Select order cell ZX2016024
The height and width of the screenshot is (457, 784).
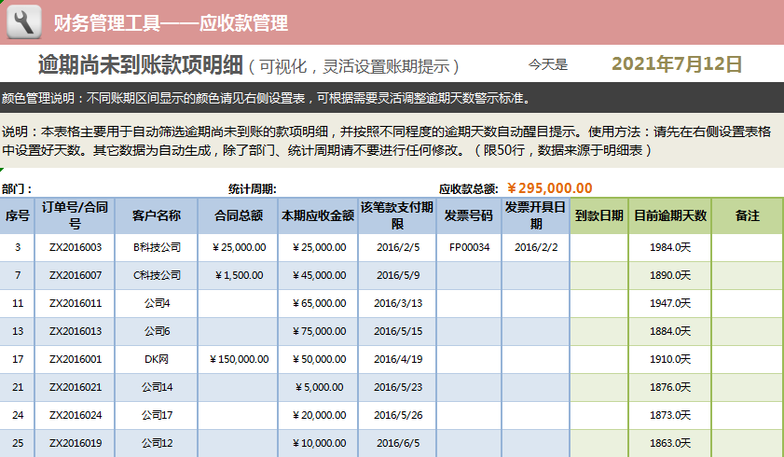(x=75, y=415)
